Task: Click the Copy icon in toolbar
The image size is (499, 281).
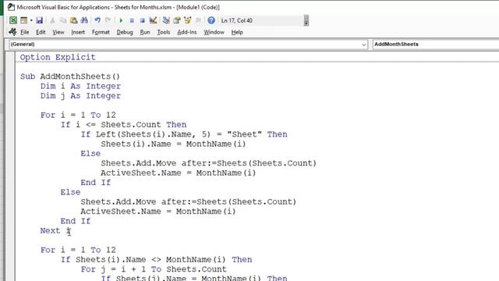Action: 63,20
